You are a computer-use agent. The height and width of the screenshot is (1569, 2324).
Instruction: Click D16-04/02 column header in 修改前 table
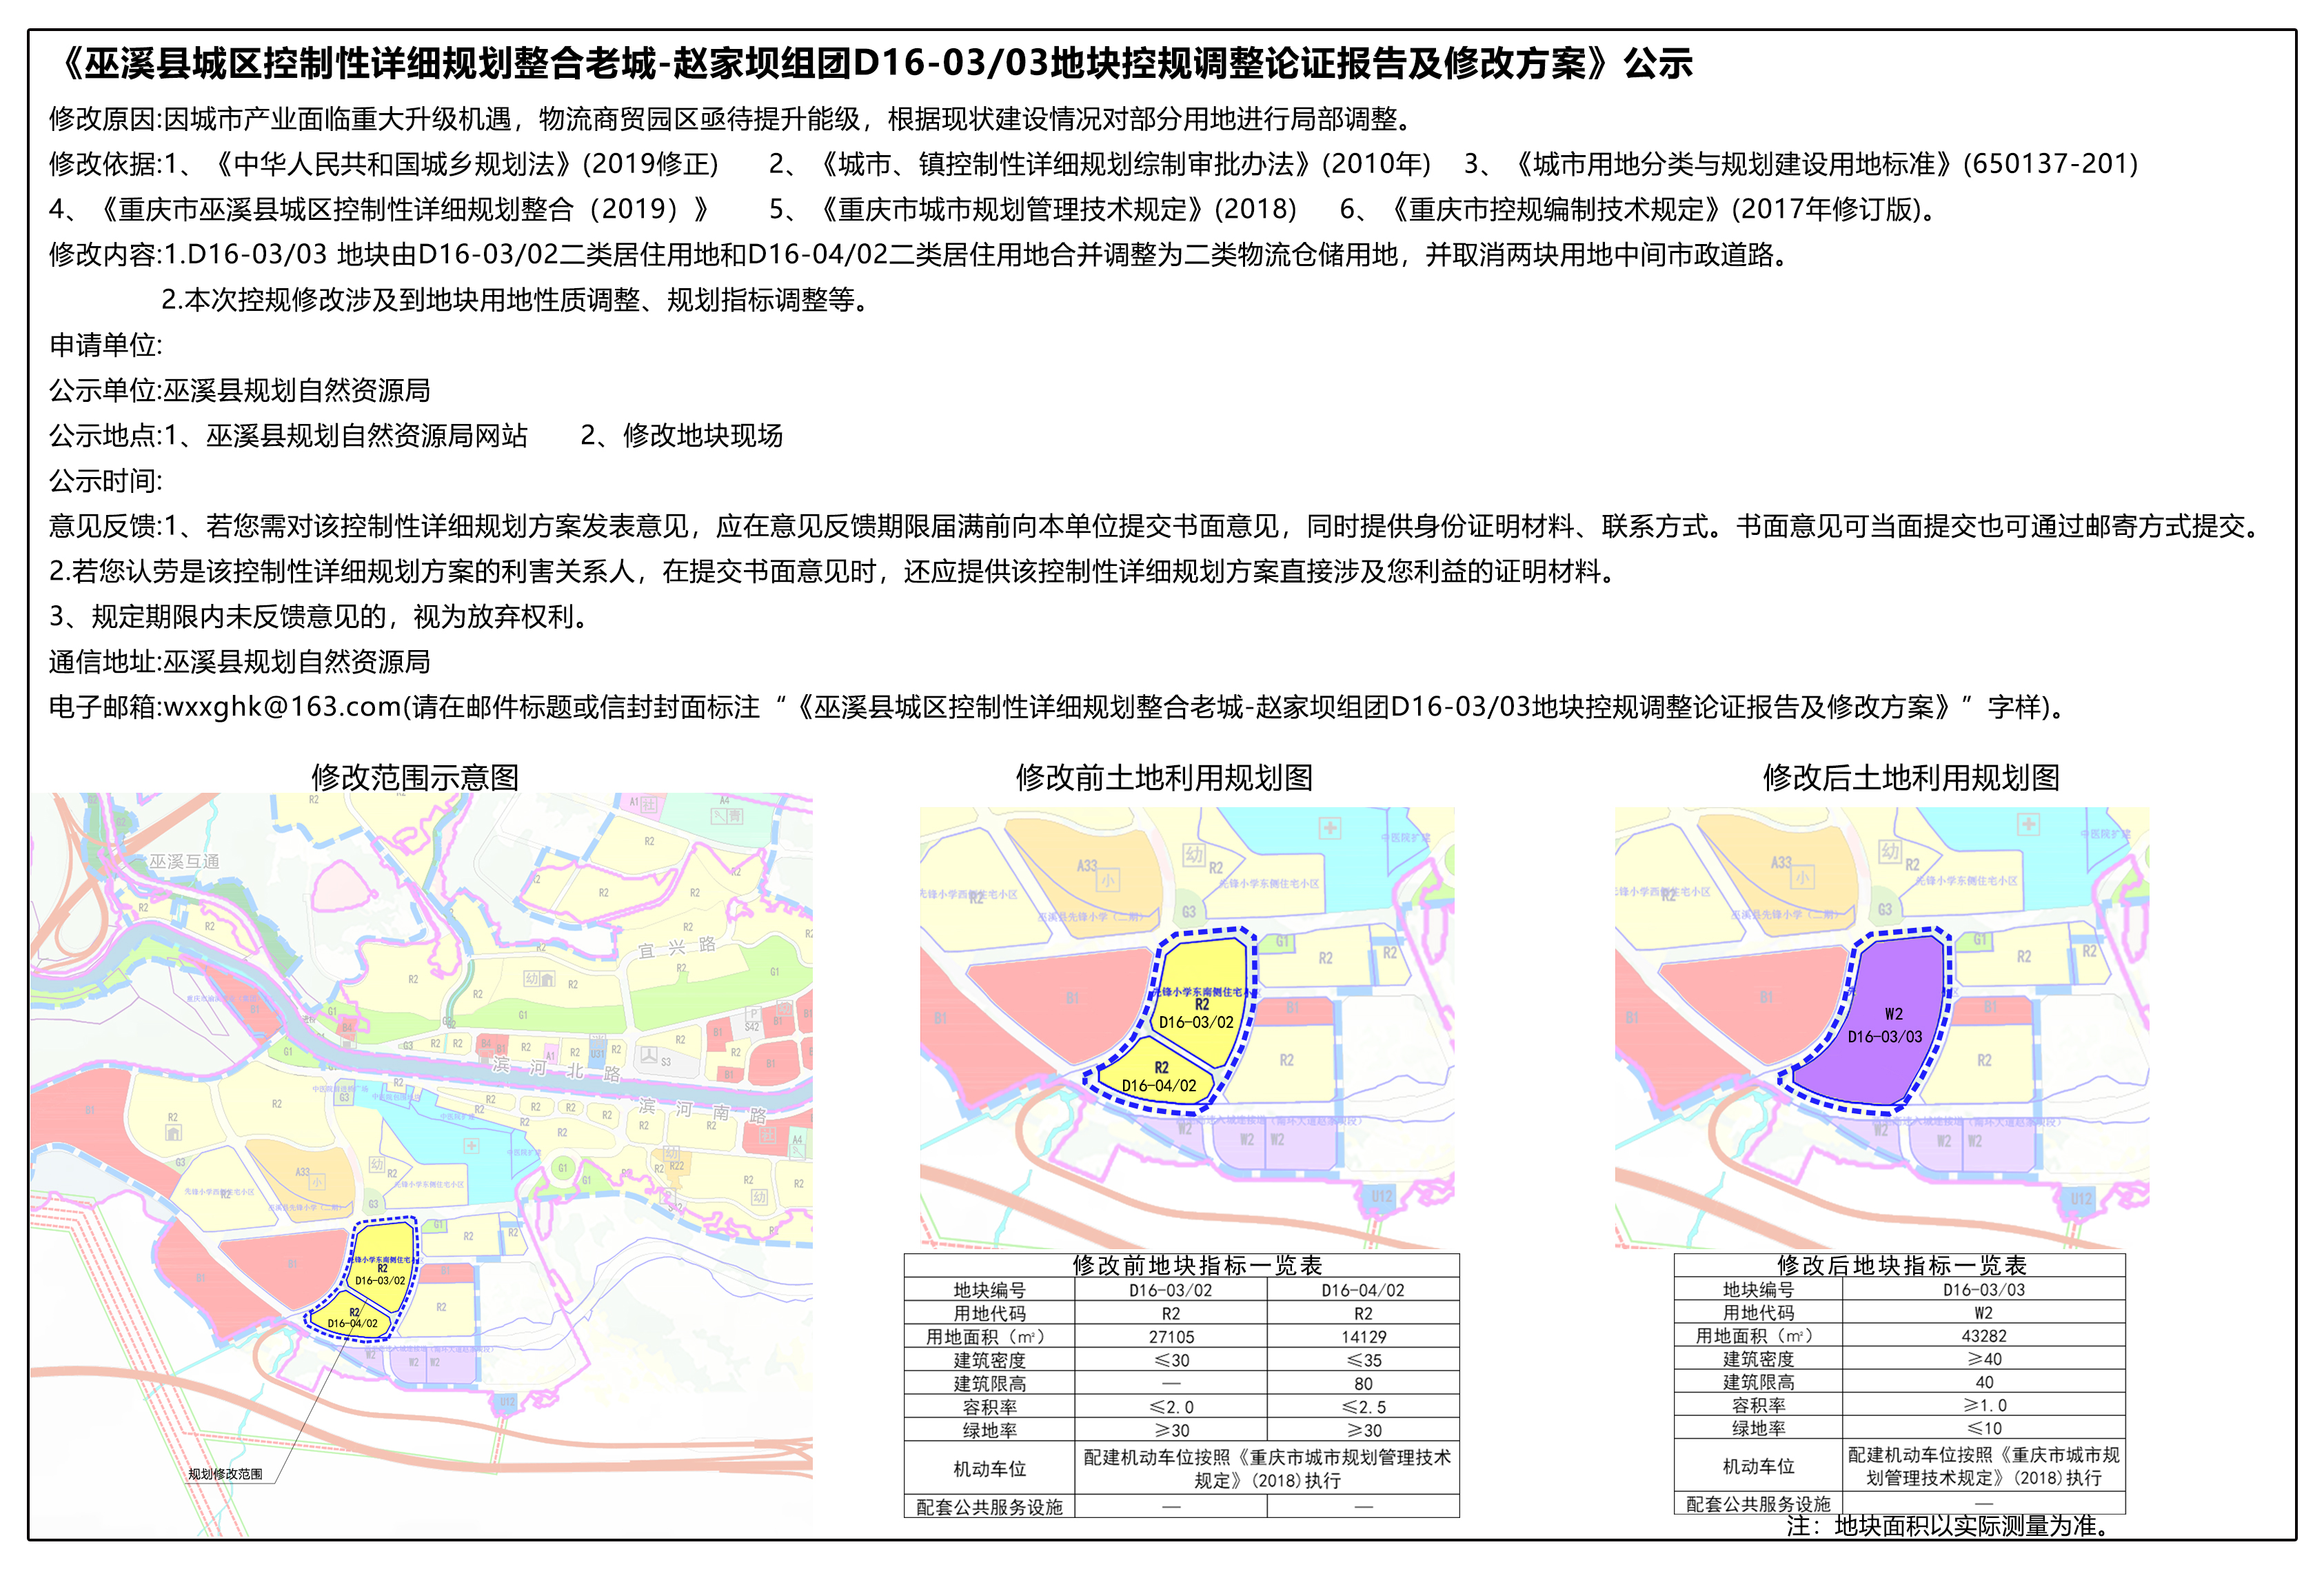[x=1363, y=1291]
